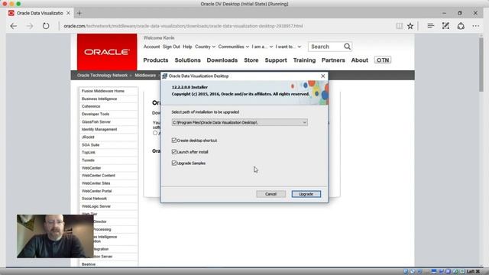Open the installation path dropdown
Viewport: 489px width, 275px height.
(x=304, y=122)
